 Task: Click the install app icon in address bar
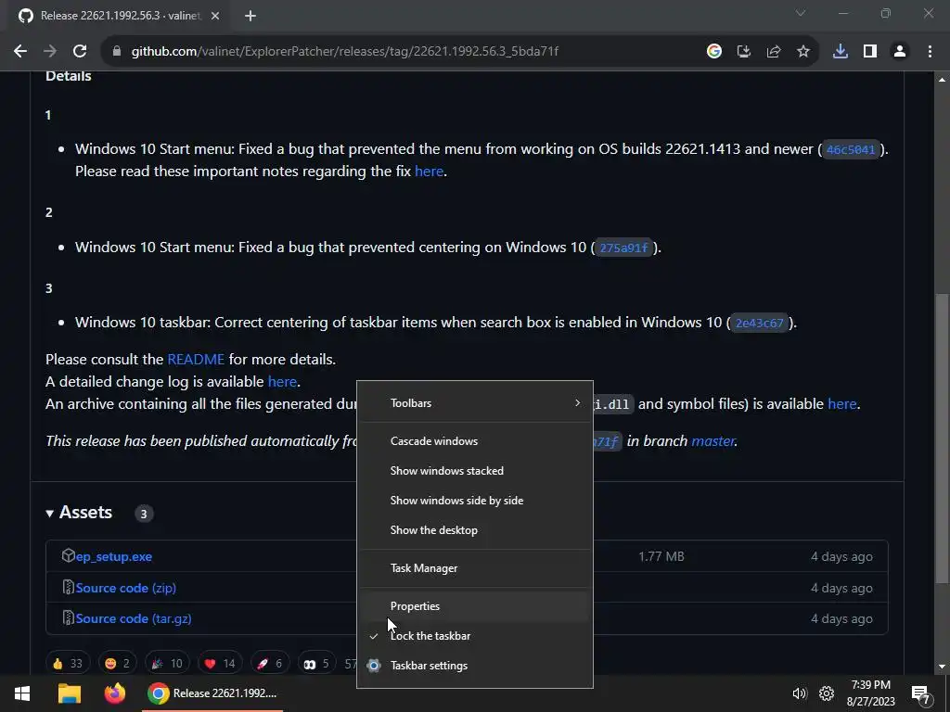(x=744, y=52)
